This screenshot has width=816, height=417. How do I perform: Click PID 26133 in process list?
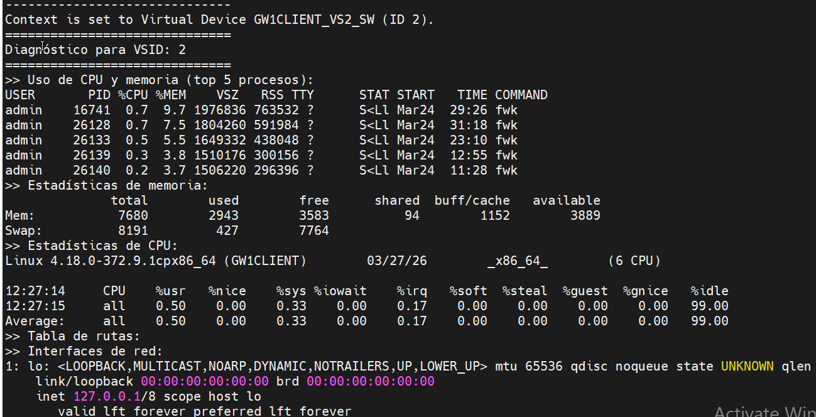click(92, 140)
